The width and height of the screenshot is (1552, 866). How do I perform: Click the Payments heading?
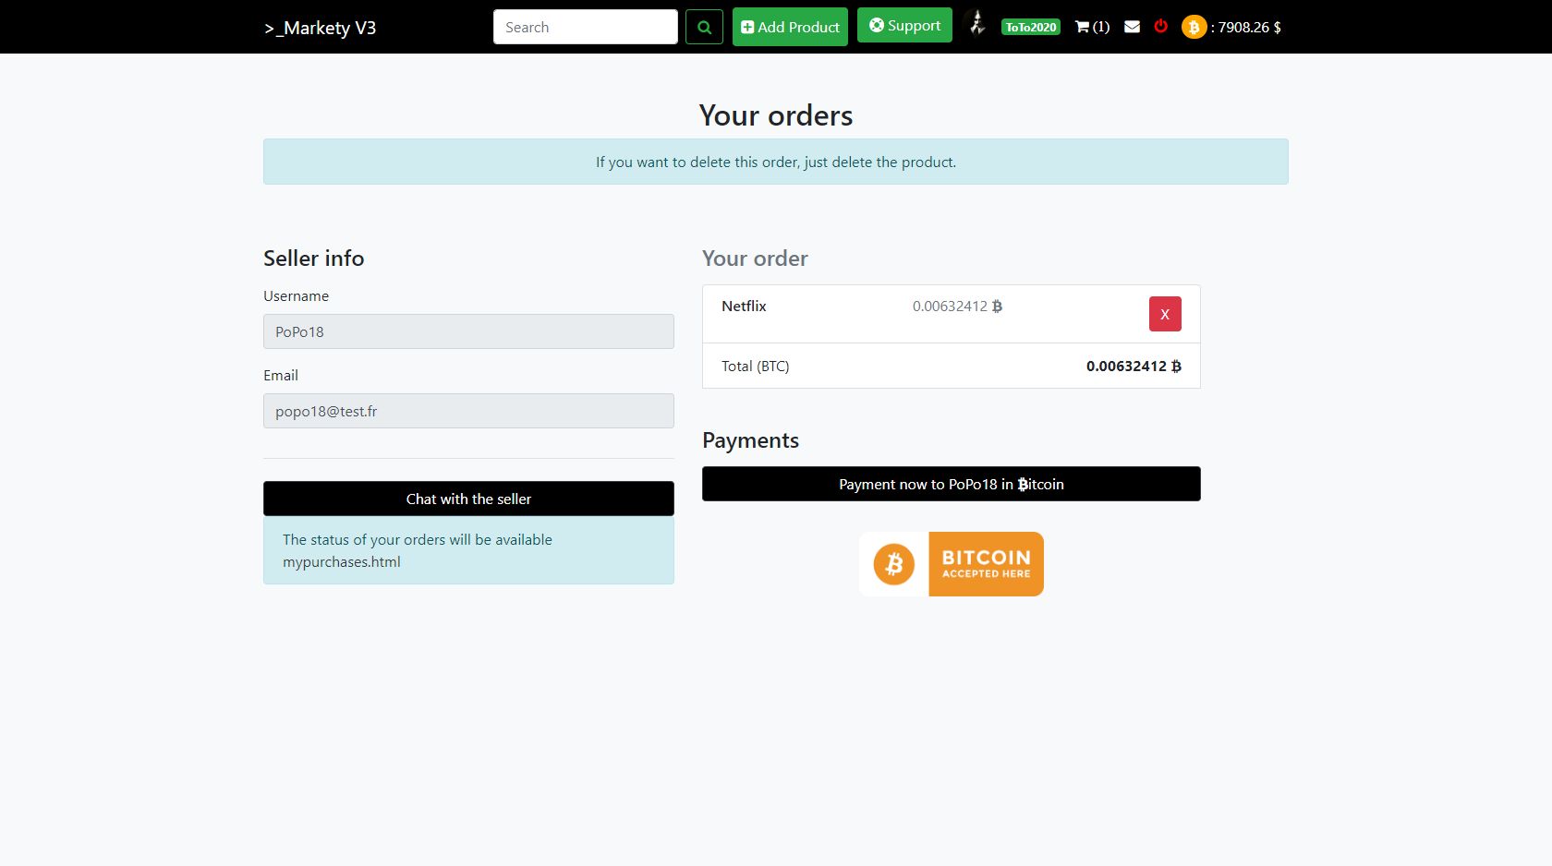tap(750, 440)
